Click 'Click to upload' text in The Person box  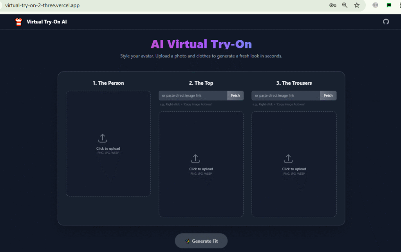click(108, 148)
